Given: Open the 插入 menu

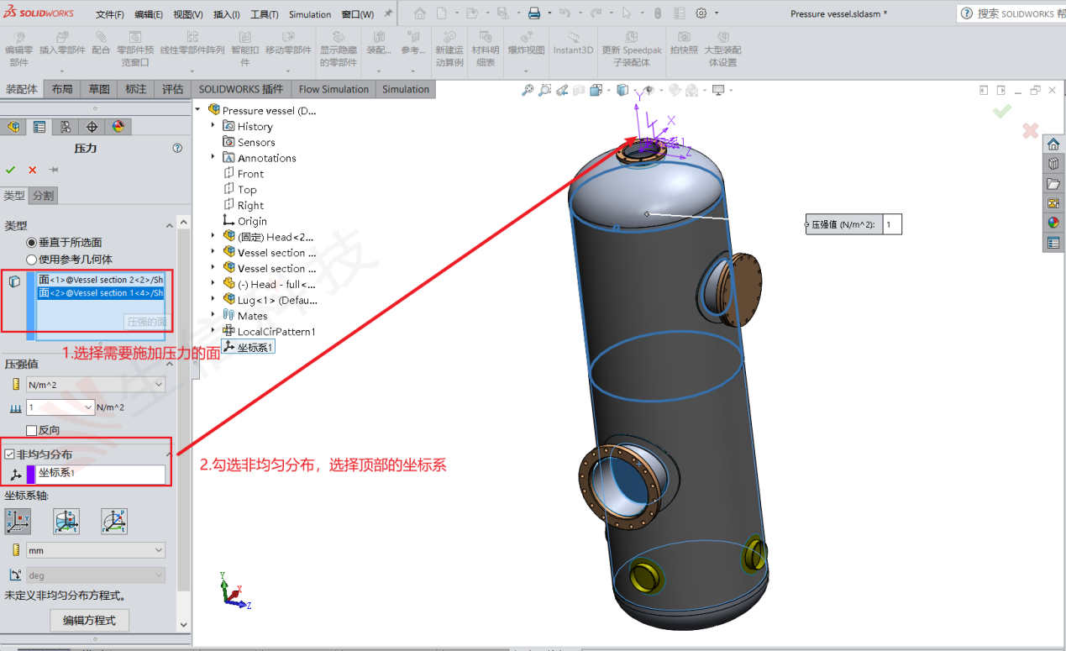Looking at the screenshot, I should (x=227, y=13).
